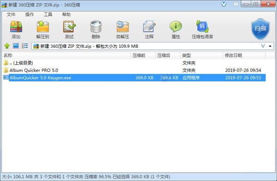Open the 自解压 (Self-extract) tool

point(123,29)
